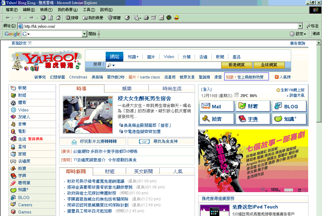Open the 檔案(F) menu

pos(12,10)
